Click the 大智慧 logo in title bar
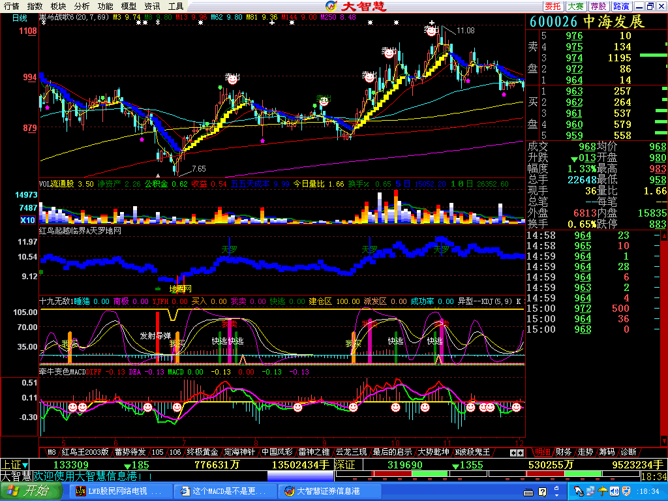The height and width of the screenshot is (501, 668). 356,6
